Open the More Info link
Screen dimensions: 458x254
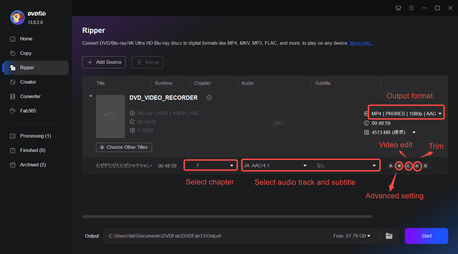[362, 43]
